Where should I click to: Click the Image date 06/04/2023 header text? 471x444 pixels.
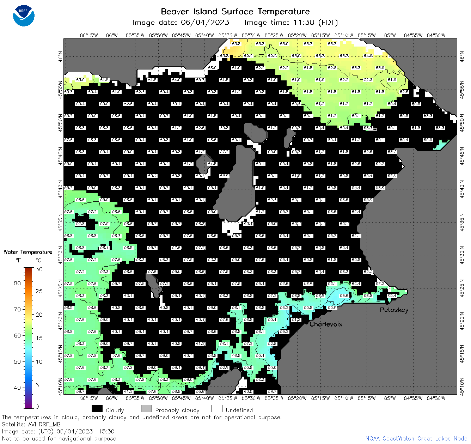pos(181,23)
